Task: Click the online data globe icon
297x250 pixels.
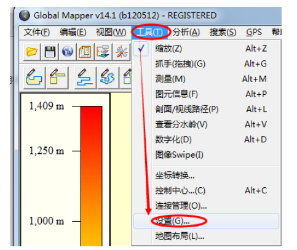Action: 68,52
